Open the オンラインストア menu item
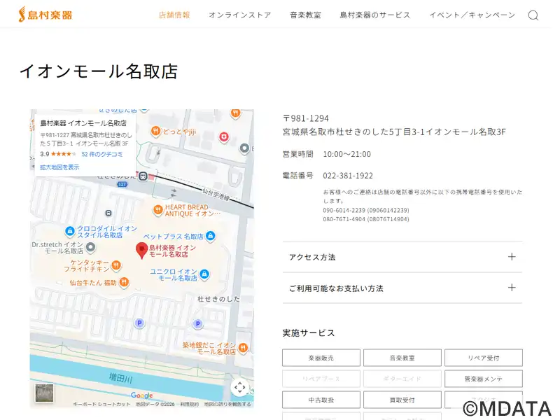This screenshot has height=420, width=560. click(x=239, y=15)
